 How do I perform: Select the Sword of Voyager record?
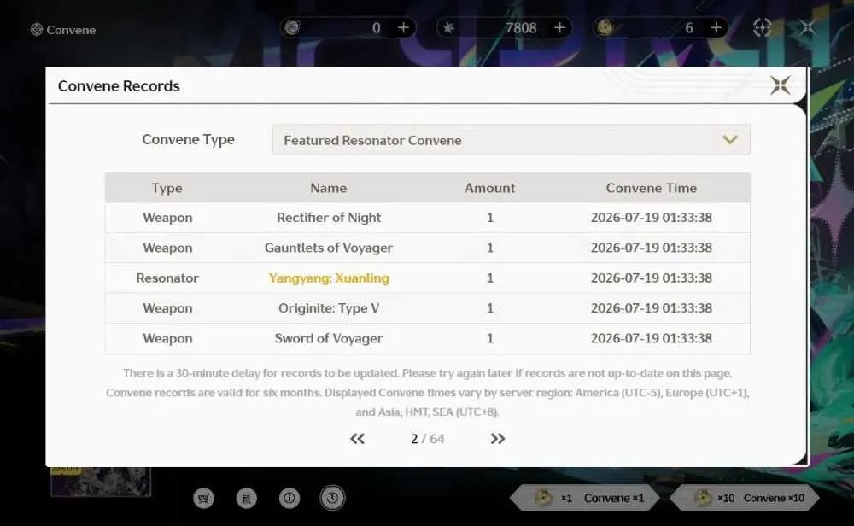pyautogui.click(x=427, y=339)
